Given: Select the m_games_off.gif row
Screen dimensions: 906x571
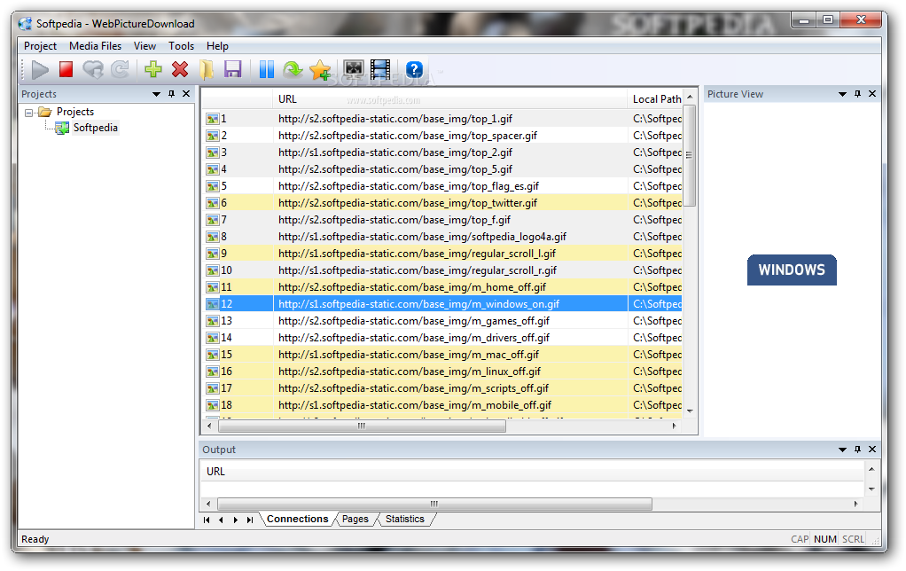Looking at the screenshot, I should 443,321.
